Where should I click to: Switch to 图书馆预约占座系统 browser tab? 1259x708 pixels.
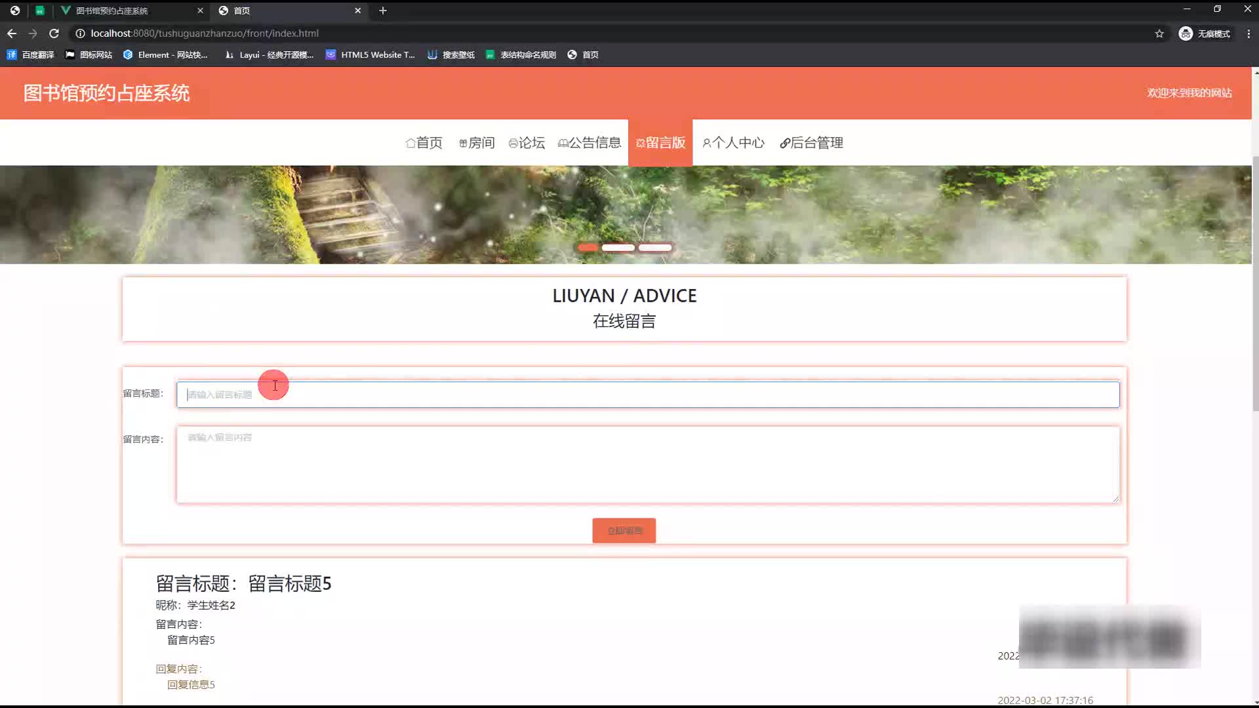click(x=111, y=10)
